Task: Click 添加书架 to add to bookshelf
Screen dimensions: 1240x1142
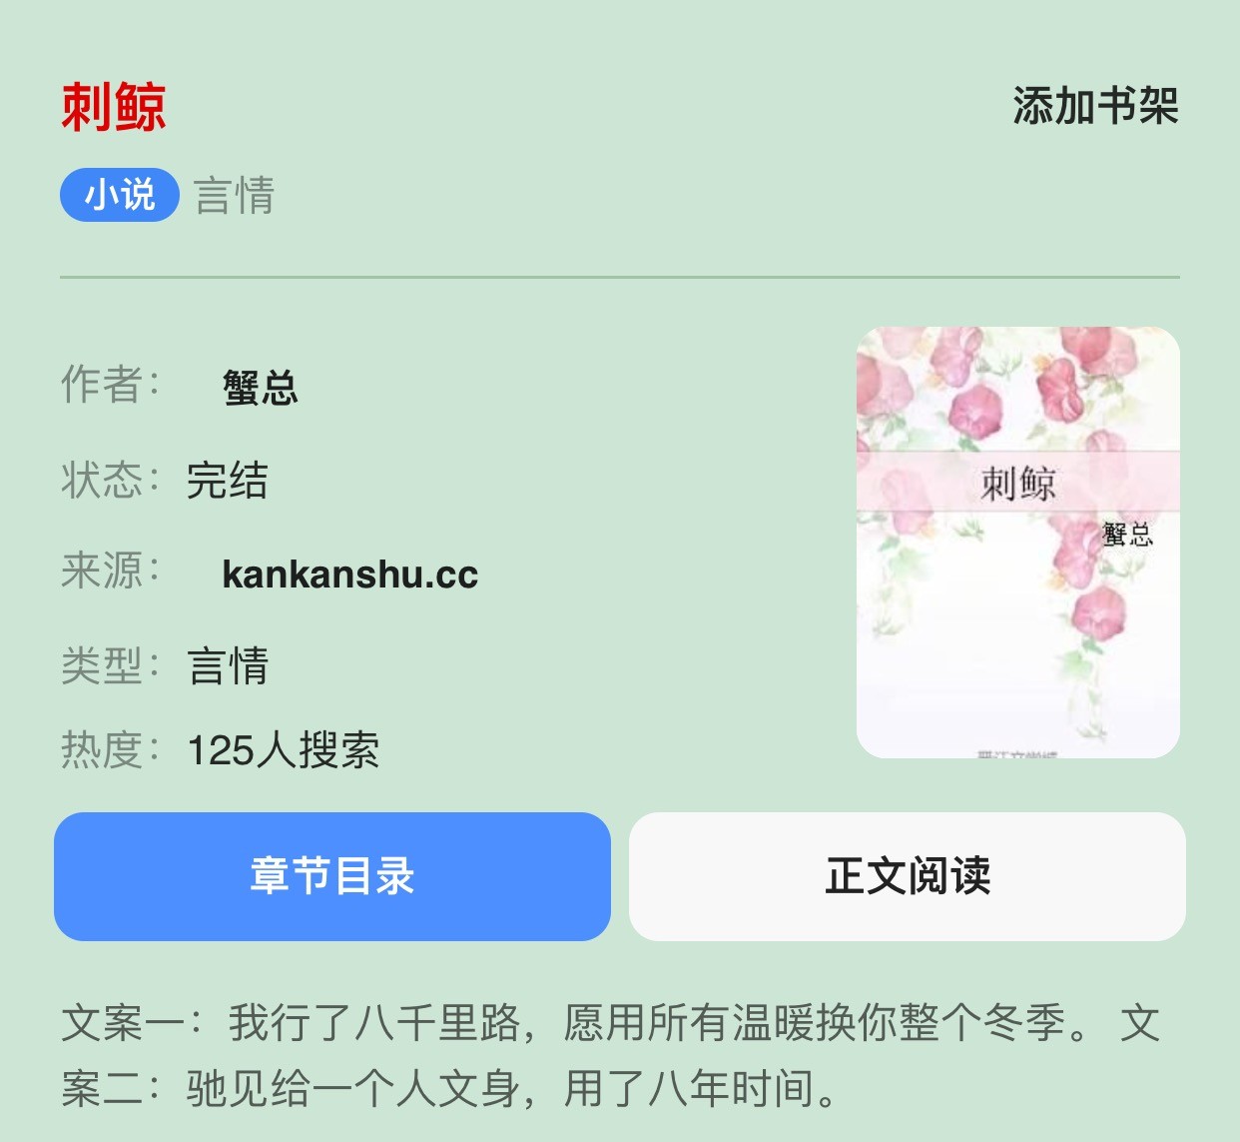Action: pos(1095,106)
